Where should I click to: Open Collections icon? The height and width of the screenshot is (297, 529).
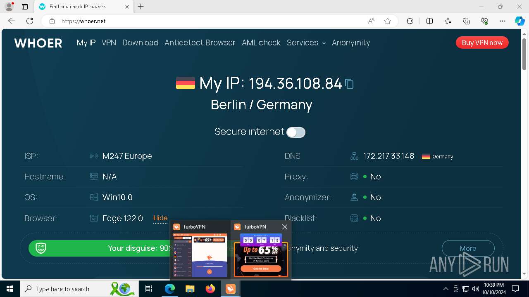[466, 21]
